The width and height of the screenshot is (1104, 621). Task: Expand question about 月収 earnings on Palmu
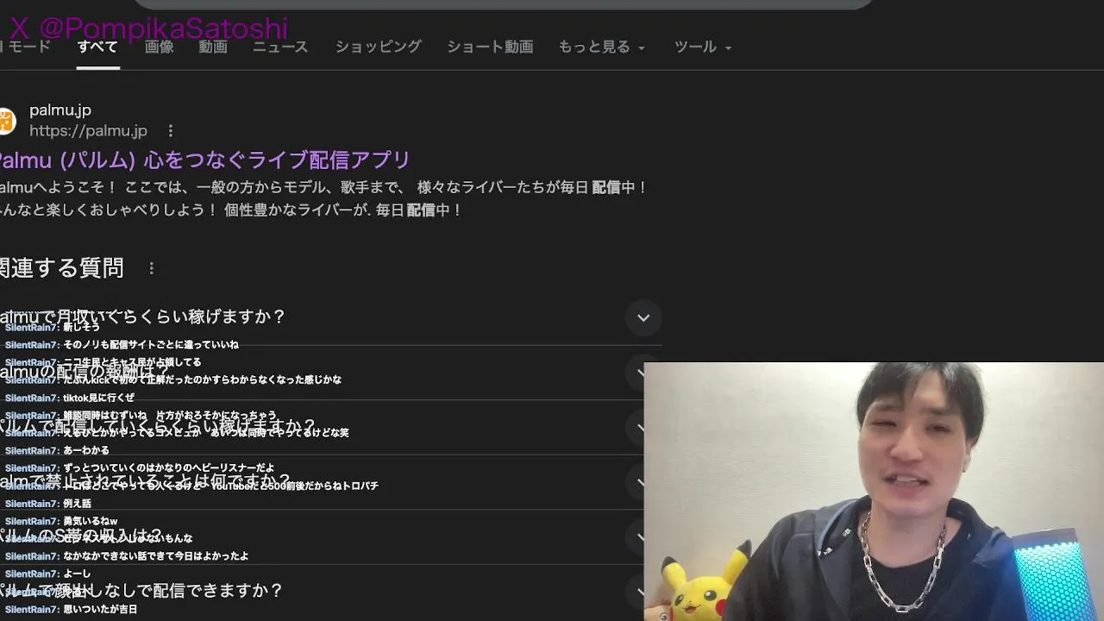330,317
